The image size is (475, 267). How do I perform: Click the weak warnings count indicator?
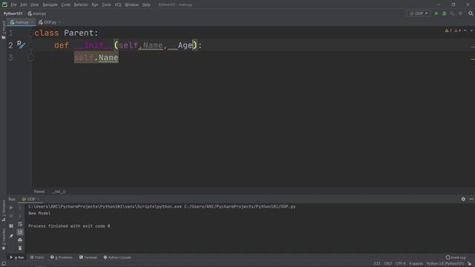[457, 30]
